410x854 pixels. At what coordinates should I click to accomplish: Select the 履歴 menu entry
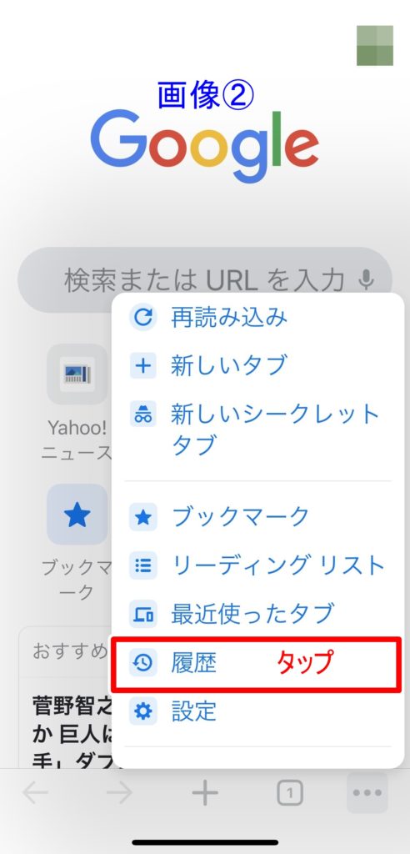tap(257, 664)
